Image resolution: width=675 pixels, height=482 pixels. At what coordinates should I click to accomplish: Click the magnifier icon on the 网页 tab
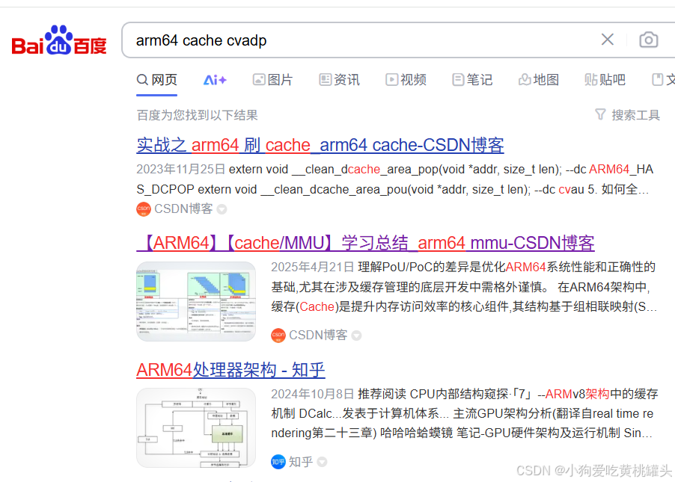[142, 79]
